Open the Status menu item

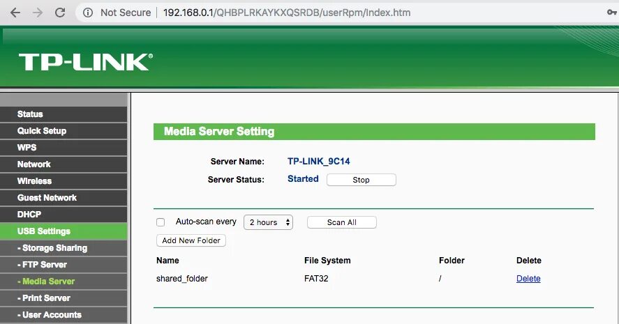64,114
